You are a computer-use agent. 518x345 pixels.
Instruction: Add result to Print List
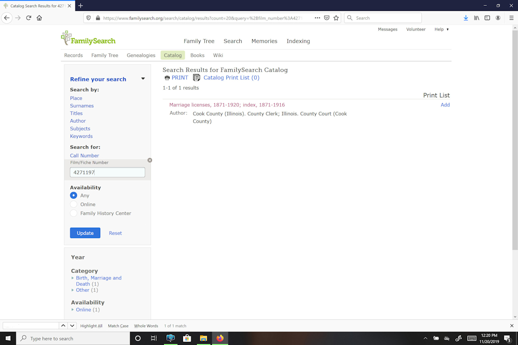pos(445,105)
